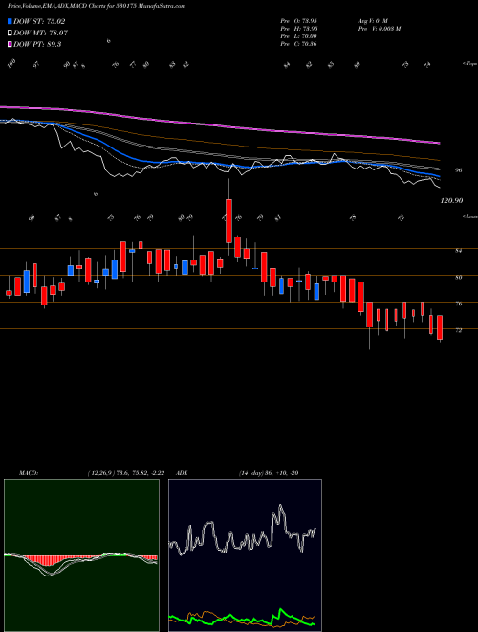Click the ADX panel heading
Viewport: 478px width, 632px height.
(182, 473)
